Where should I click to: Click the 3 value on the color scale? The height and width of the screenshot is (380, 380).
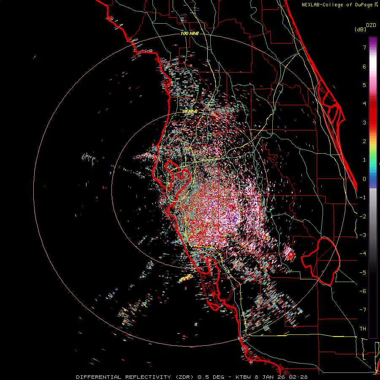[364, 122]
